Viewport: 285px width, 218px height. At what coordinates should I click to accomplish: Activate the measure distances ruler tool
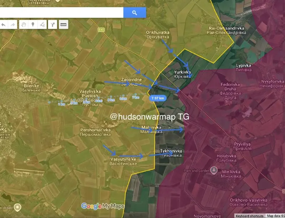(x=64, y=25)
